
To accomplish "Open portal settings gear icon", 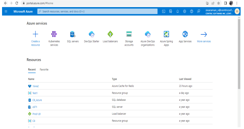I will (x=185, y=11).
